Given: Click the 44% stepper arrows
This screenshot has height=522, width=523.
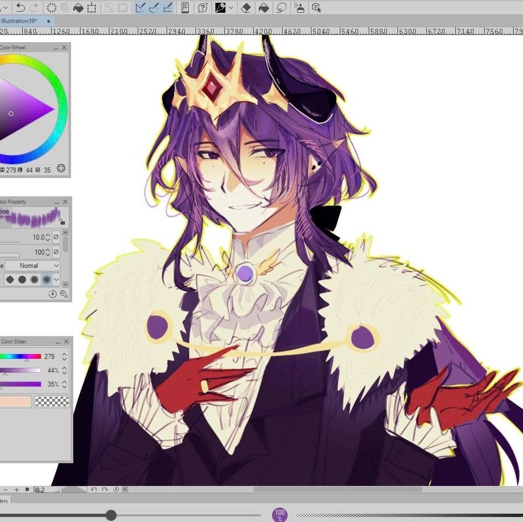Looking at the screenshot, I should coord(64,371).
